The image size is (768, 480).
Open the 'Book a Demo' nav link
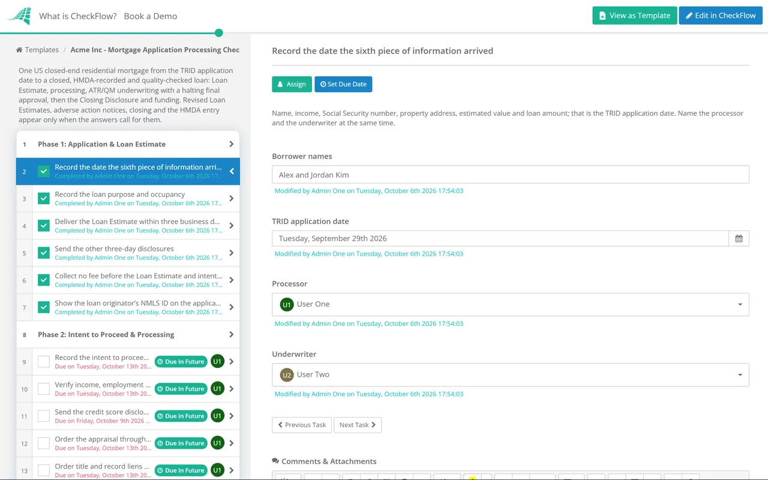pyautogui.click(x=151, y=16)
